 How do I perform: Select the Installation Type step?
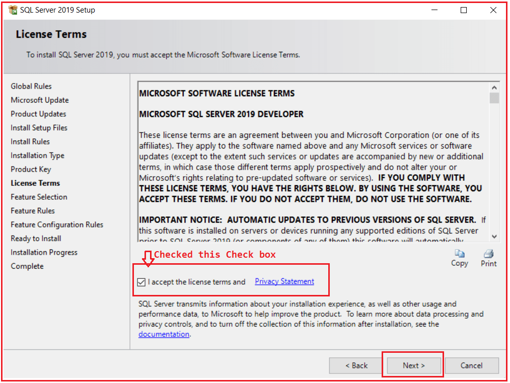[x=37, y=156]
